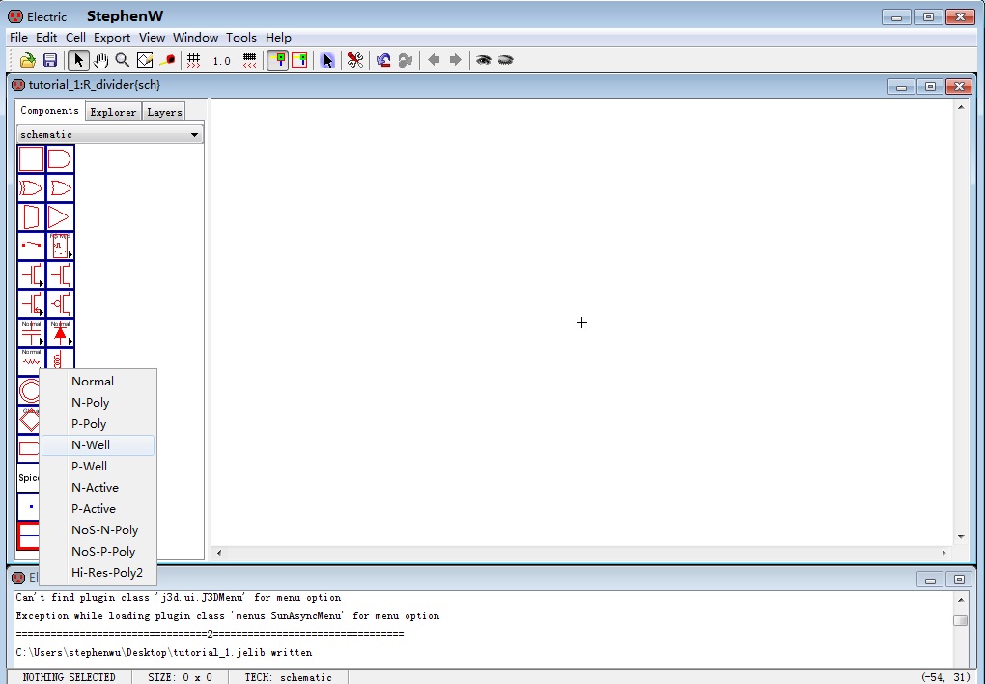Click the open eye visibility icon
Image resolution: width=985 pixels, height=684 pixels.
point(483,60)
